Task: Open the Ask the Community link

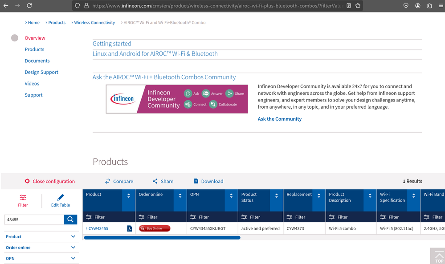Action: [x=279, y=119]
